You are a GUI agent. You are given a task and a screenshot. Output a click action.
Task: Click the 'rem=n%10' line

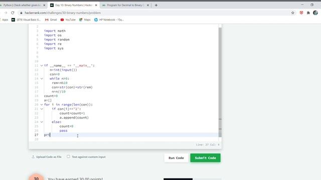60,83
